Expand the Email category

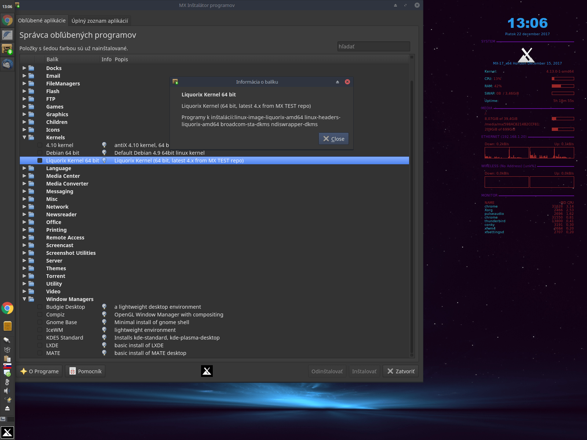[x=25, y=76]
